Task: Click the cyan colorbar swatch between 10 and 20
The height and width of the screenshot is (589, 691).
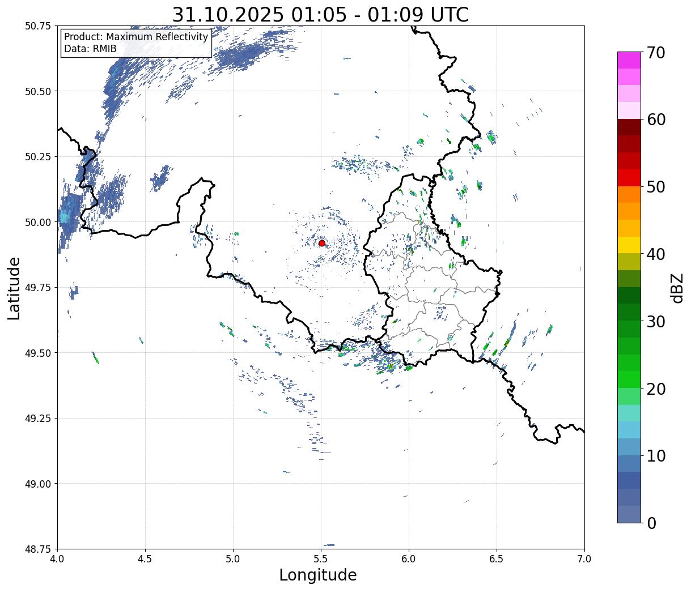Action: (629, 430)
